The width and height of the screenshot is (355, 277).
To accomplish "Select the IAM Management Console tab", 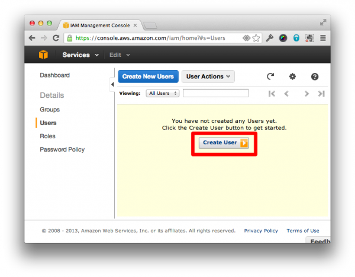I will pos(101,25).
